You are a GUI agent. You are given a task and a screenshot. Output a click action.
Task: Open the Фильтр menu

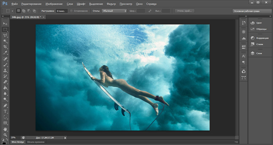(x=111, y=4)
